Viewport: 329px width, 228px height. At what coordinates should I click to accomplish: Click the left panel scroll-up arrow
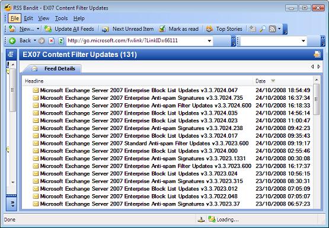[x=13, y=65]
